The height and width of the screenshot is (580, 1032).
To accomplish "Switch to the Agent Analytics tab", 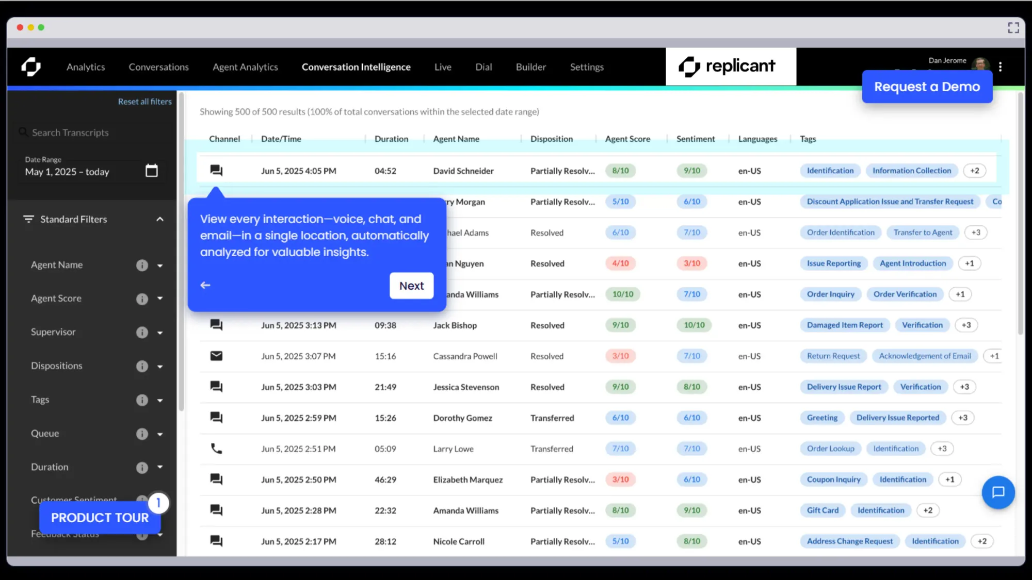I will click(245, 67).
